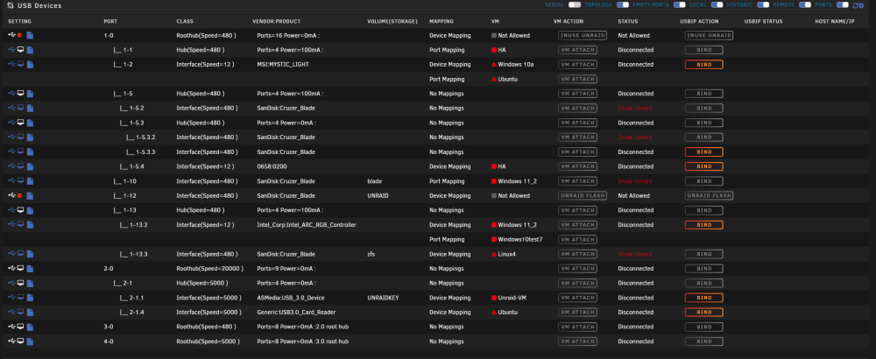Screen dimensions: 876x359
Task: Click VM ATTACH for roothub 3-0
Action: [577, 327]
